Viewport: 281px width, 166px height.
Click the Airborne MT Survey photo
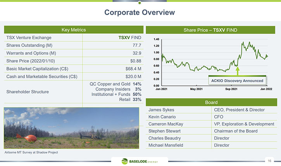coord(71,128)
